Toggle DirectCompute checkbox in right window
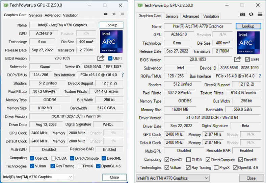Image resolution: width=266 pixels, height=183 pixels. (x=208, y=160)
